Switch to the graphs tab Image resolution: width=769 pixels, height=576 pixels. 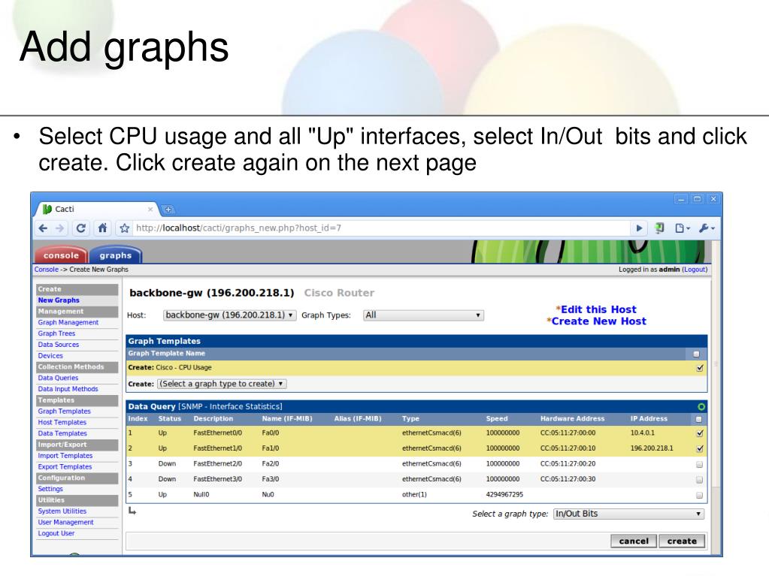116,255
